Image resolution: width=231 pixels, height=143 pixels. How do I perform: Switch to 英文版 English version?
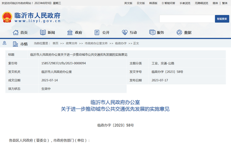click(128, 3)
